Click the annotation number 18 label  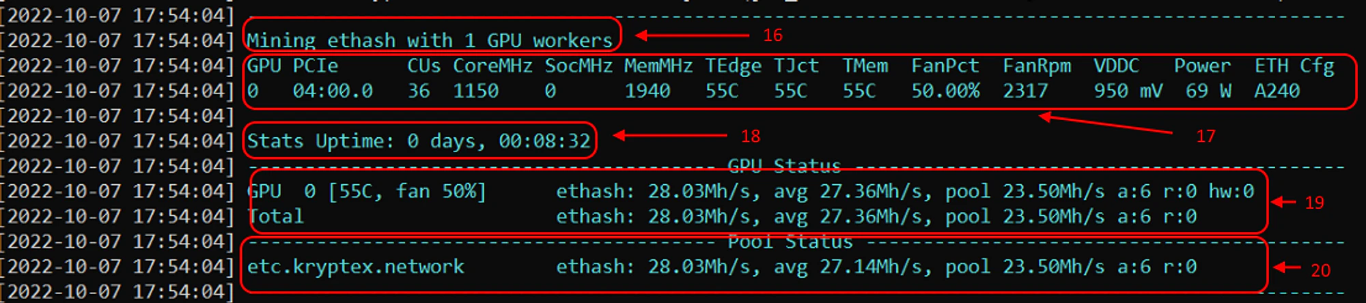751,136
